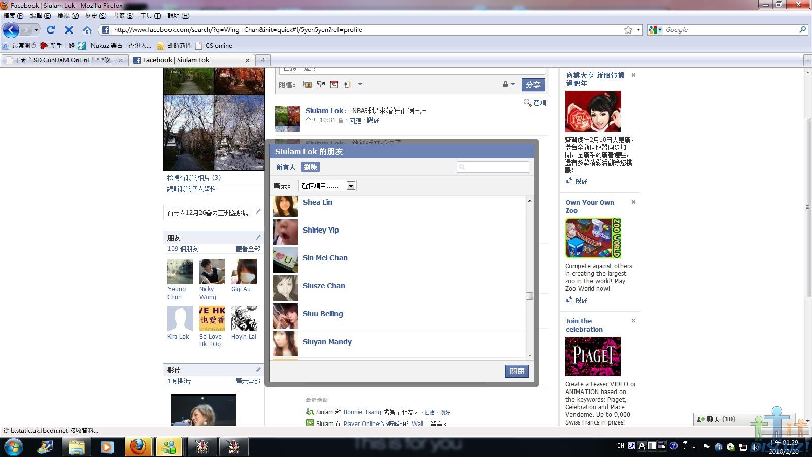Close the friends dialog with 關閉 button
The image size is (812, 457).
click(x=517, y=371)
